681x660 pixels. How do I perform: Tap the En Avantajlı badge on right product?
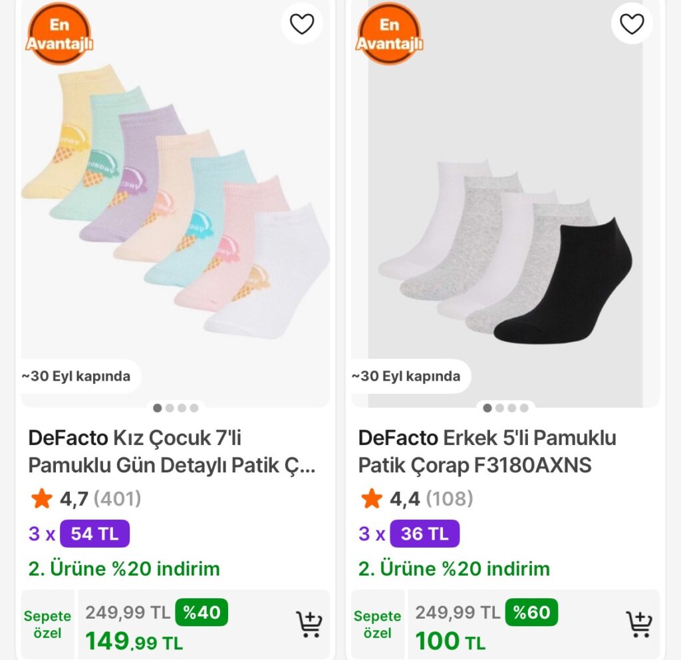point(389,34)
